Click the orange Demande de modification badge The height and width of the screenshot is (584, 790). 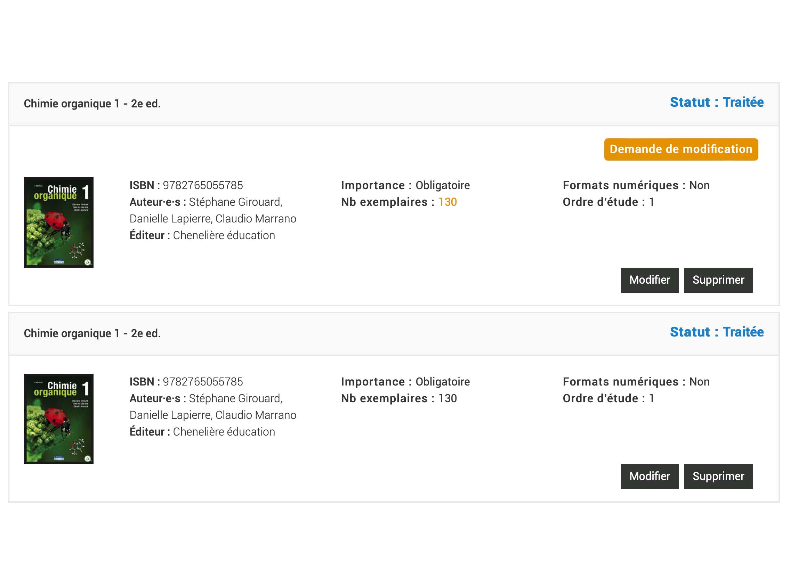click(681, 149)
